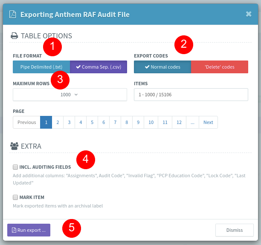
Task: Dismiss the export dialog
Action: tap(235, 230)
